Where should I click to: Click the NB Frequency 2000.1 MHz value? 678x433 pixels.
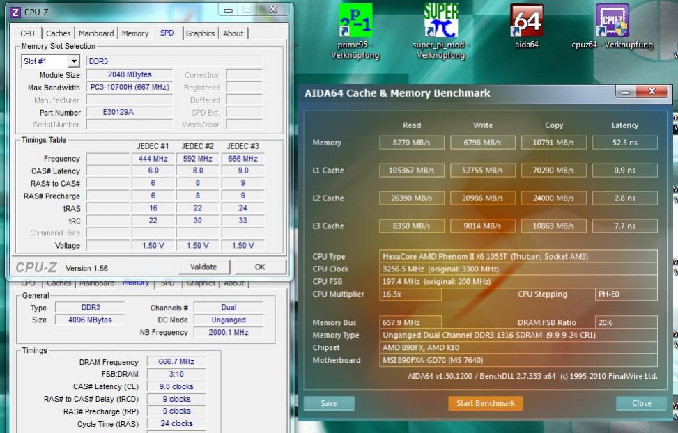(229, 332)
